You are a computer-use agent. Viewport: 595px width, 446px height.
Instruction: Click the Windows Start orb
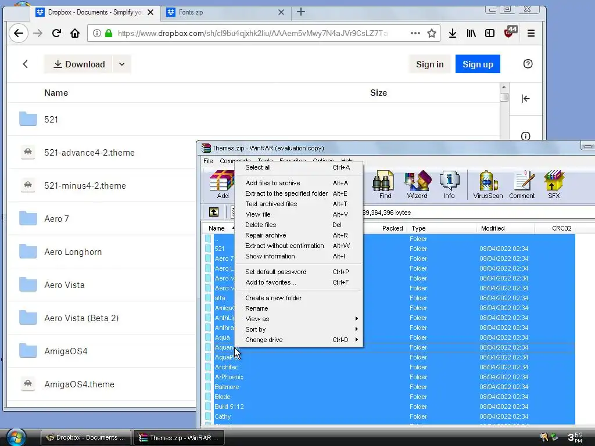point(16,437)
